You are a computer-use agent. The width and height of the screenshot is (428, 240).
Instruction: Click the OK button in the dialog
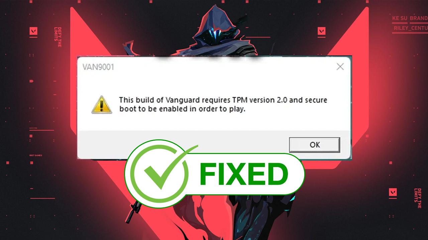(x=315, y=145)
